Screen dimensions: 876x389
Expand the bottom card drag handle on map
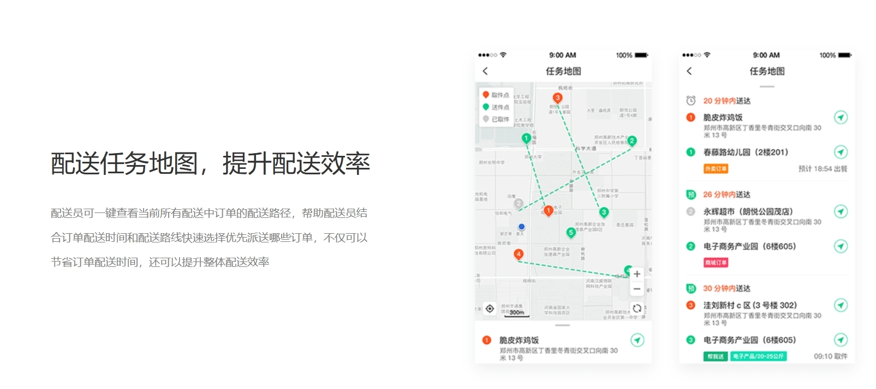pos(563,325)
